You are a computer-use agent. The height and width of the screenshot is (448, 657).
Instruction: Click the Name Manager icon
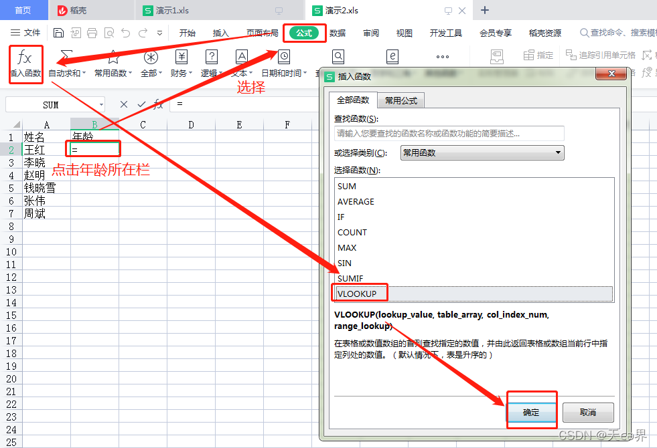point(497,56)
